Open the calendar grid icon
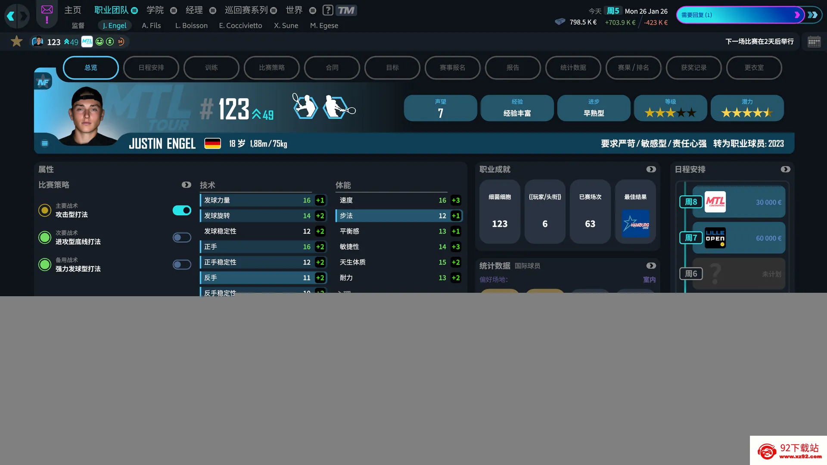The height and width of the screenshot is (465, 827). pyautogui.click(x=814, y=42)
